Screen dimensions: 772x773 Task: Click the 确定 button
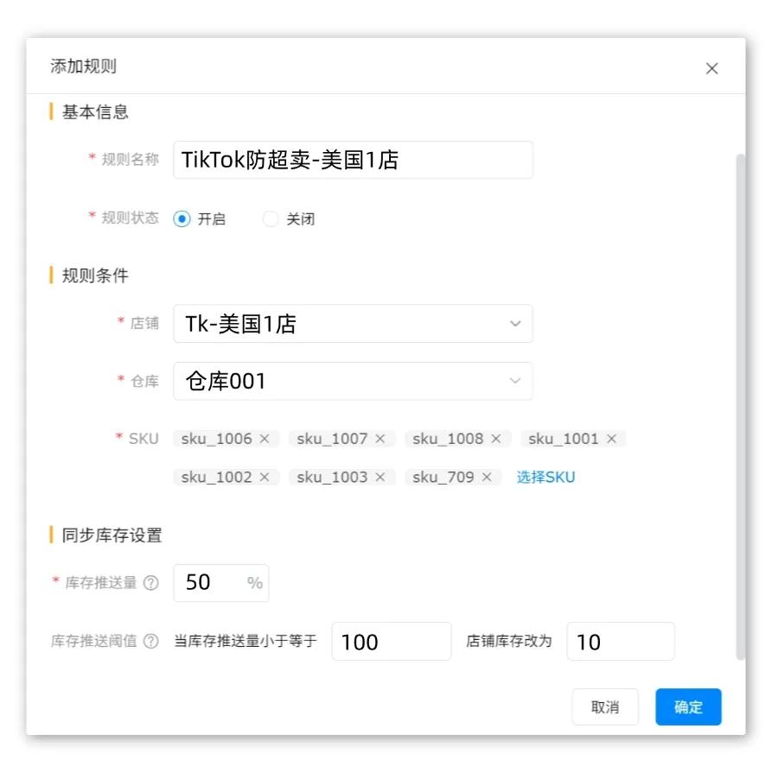click(688, 707)
